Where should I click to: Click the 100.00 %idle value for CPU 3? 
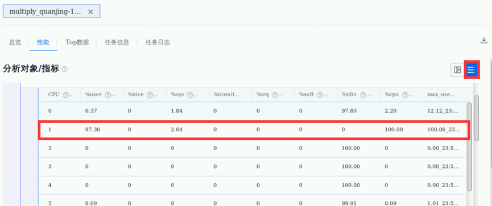pos(350,166)
